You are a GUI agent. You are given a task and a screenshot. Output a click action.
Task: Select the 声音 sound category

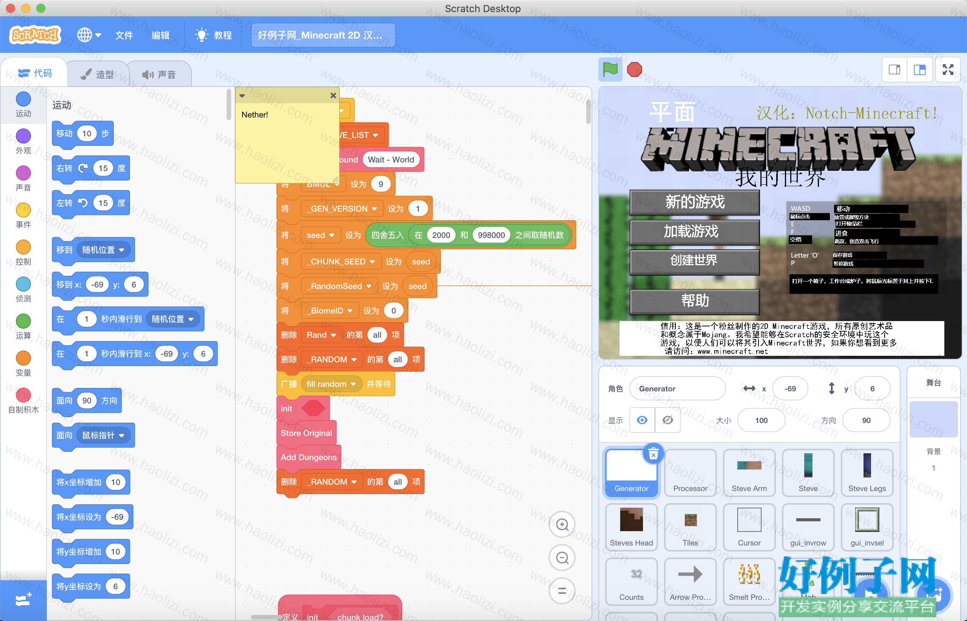[x=23, y=179]
